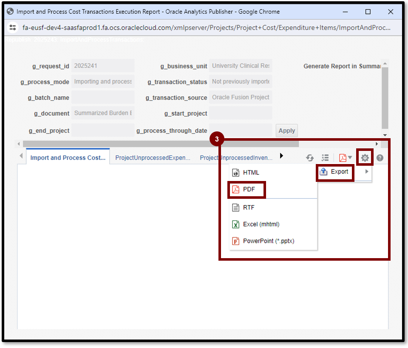Choose RTF export format
This screenshot has width=408, height=348.
(x=273, y=208)
